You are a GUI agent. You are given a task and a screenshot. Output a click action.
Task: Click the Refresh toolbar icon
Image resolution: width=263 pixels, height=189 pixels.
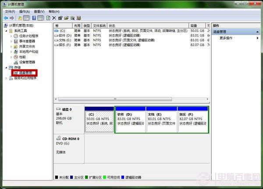tap(48, 18)
